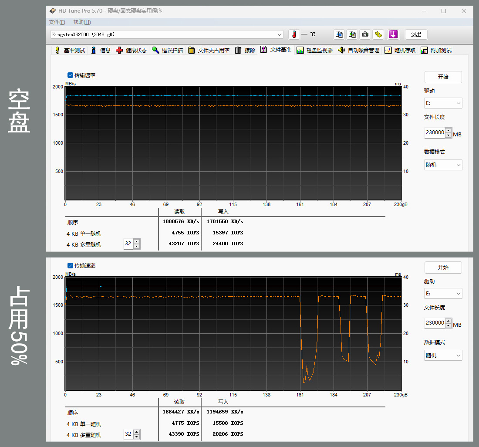The image size is (479, 447).
Task: Click the copy screenshot to clipboard icon
Action: click(x=352, y=34)
